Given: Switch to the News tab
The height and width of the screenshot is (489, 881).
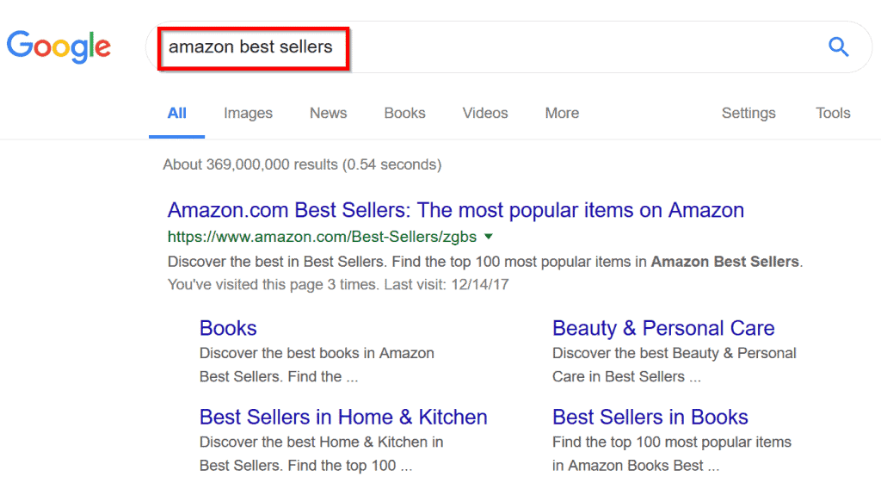Looking at the screenshot, I should pyautogui.click(x=328, y=113).
